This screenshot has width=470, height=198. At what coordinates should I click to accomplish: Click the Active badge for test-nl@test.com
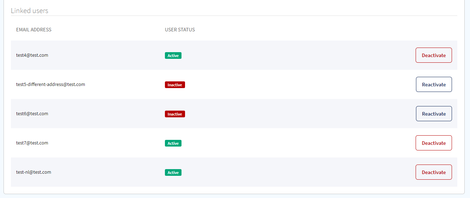[173, 173]
